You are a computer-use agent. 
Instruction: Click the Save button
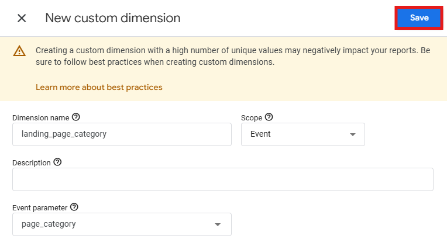point(419,18)
